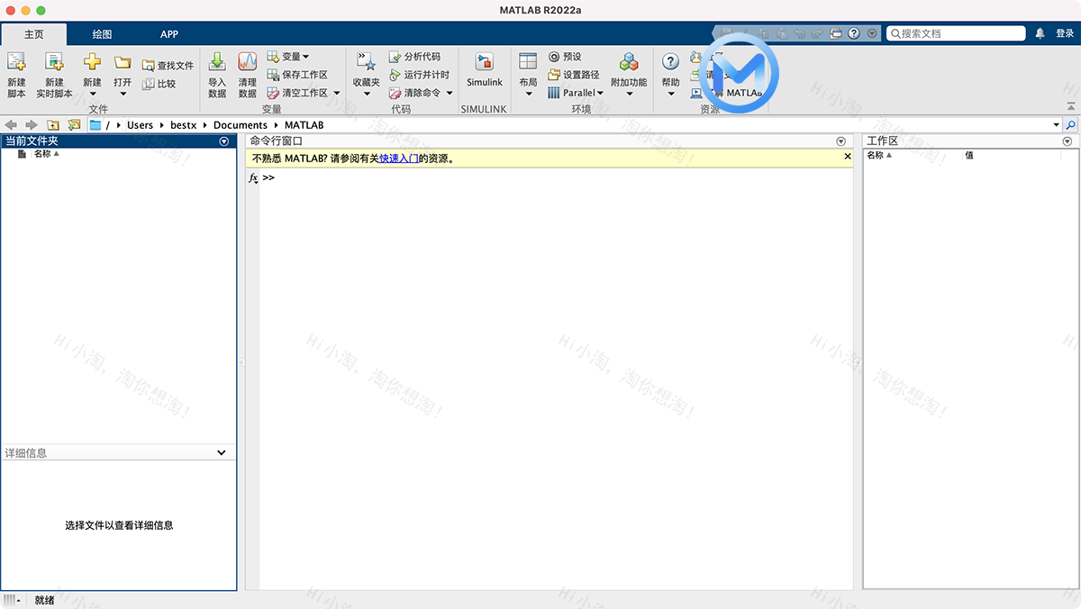Switch to the 绘图 ribbon tab
This screenshot has height=609, width=1081.
[101, 33]
